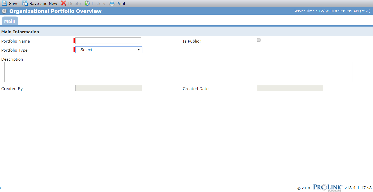
Task: Open the Portfolio Type dropdown
Action: [x=109, y=50]
